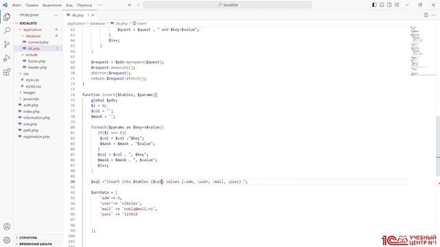Image resolution: width=440 pixels, height=247 pixels.
Task: Place cursor on 'function insert' line 74
Action: (x=120, y=95)
